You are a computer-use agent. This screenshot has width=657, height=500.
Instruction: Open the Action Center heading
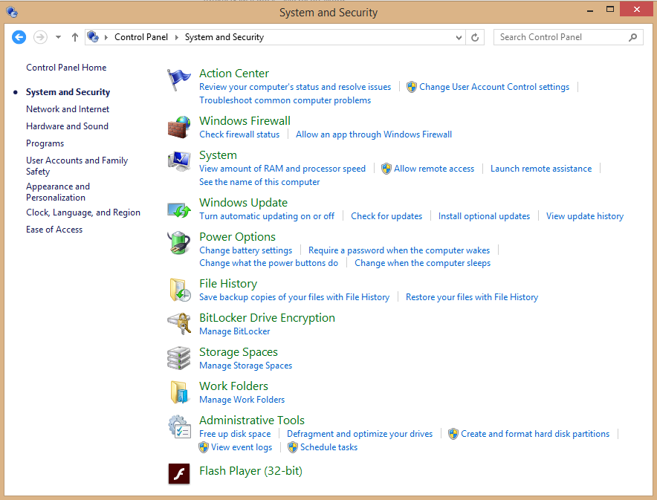(234, 74)
